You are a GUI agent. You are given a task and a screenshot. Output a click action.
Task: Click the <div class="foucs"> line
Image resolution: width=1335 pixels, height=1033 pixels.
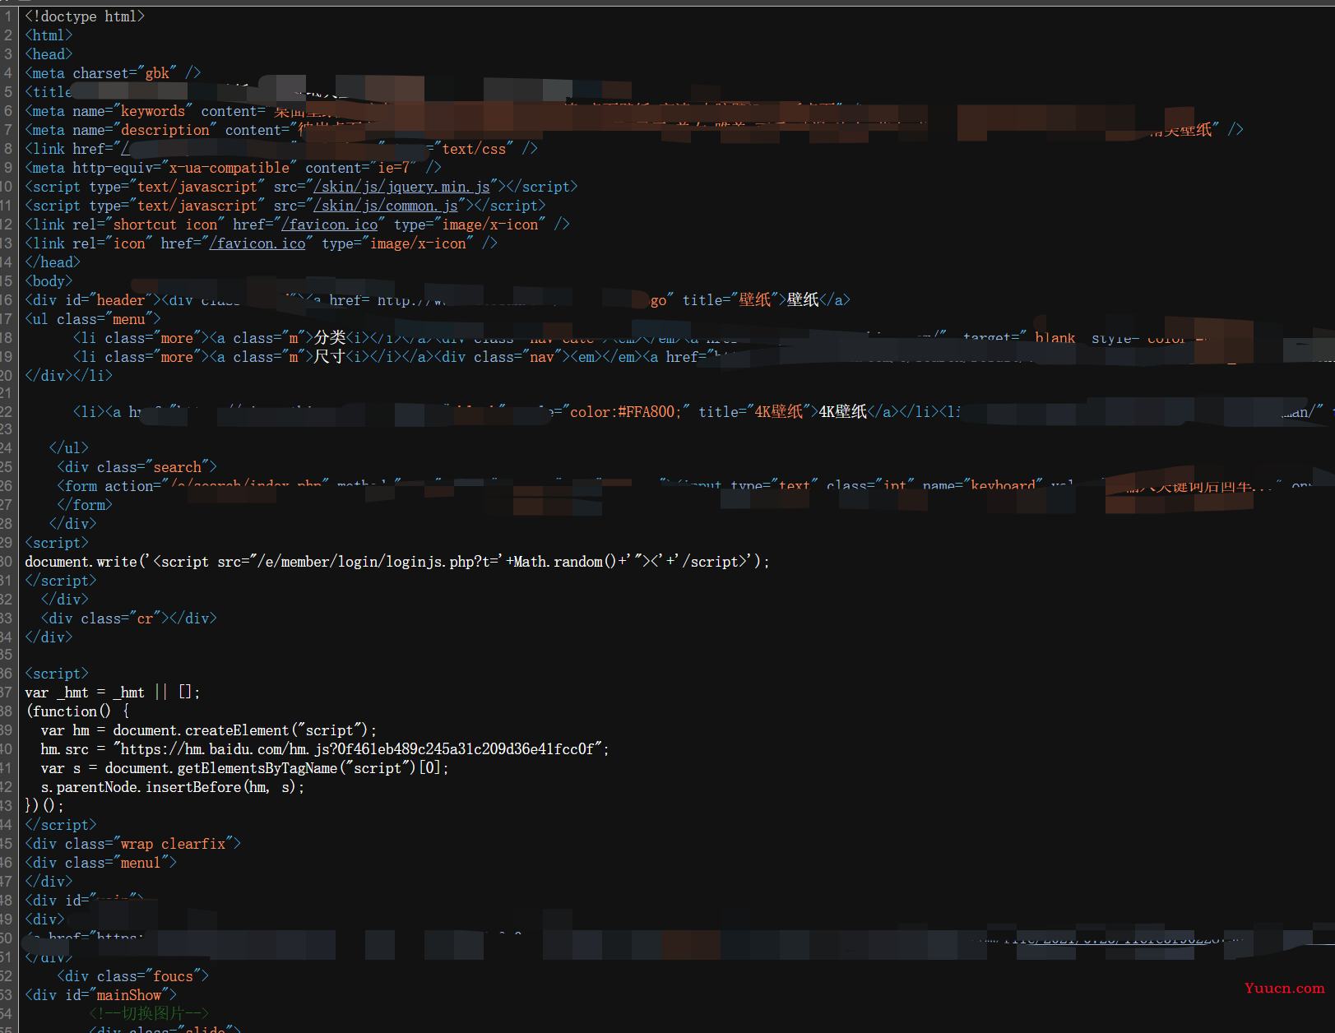tap(133, 976)
